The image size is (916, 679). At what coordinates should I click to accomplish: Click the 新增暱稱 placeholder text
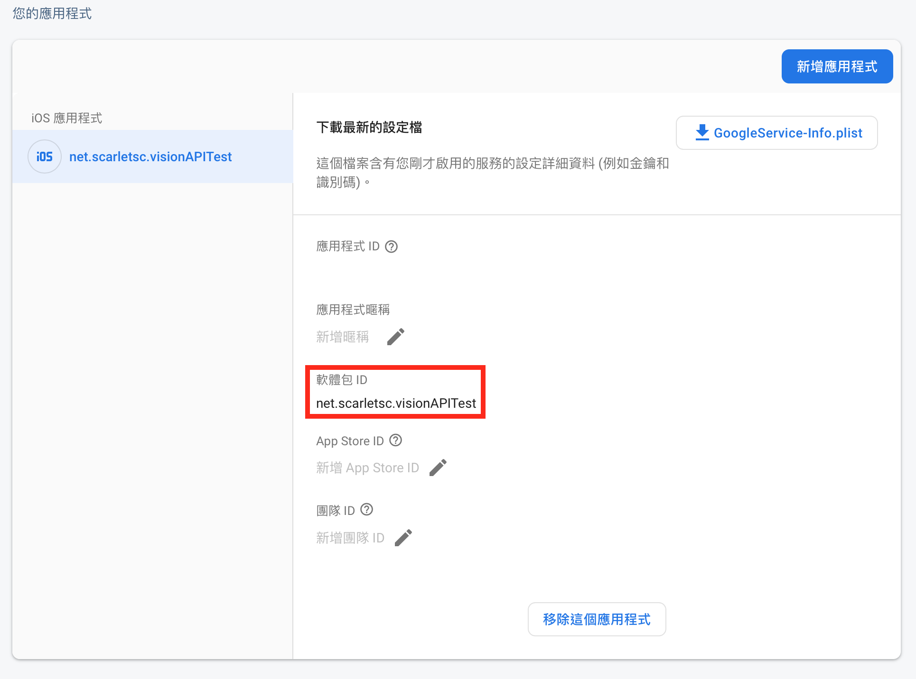342,337
